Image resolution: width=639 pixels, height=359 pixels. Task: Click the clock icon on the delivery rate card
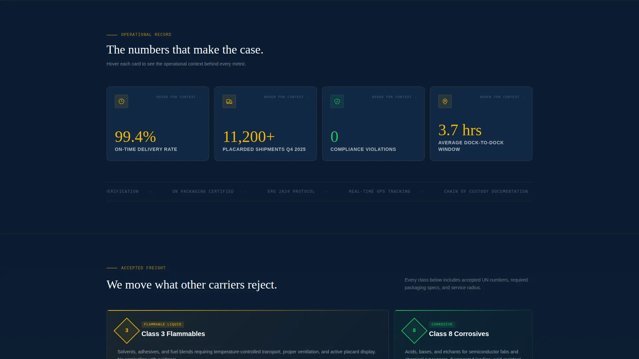click(x=121, y=101)
